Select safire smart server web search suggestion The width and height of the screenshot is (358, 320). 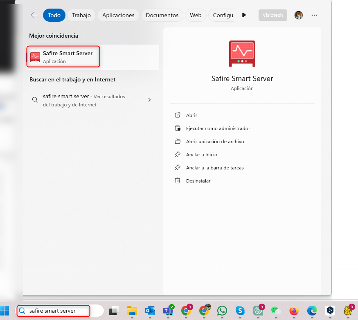(92, 100)
